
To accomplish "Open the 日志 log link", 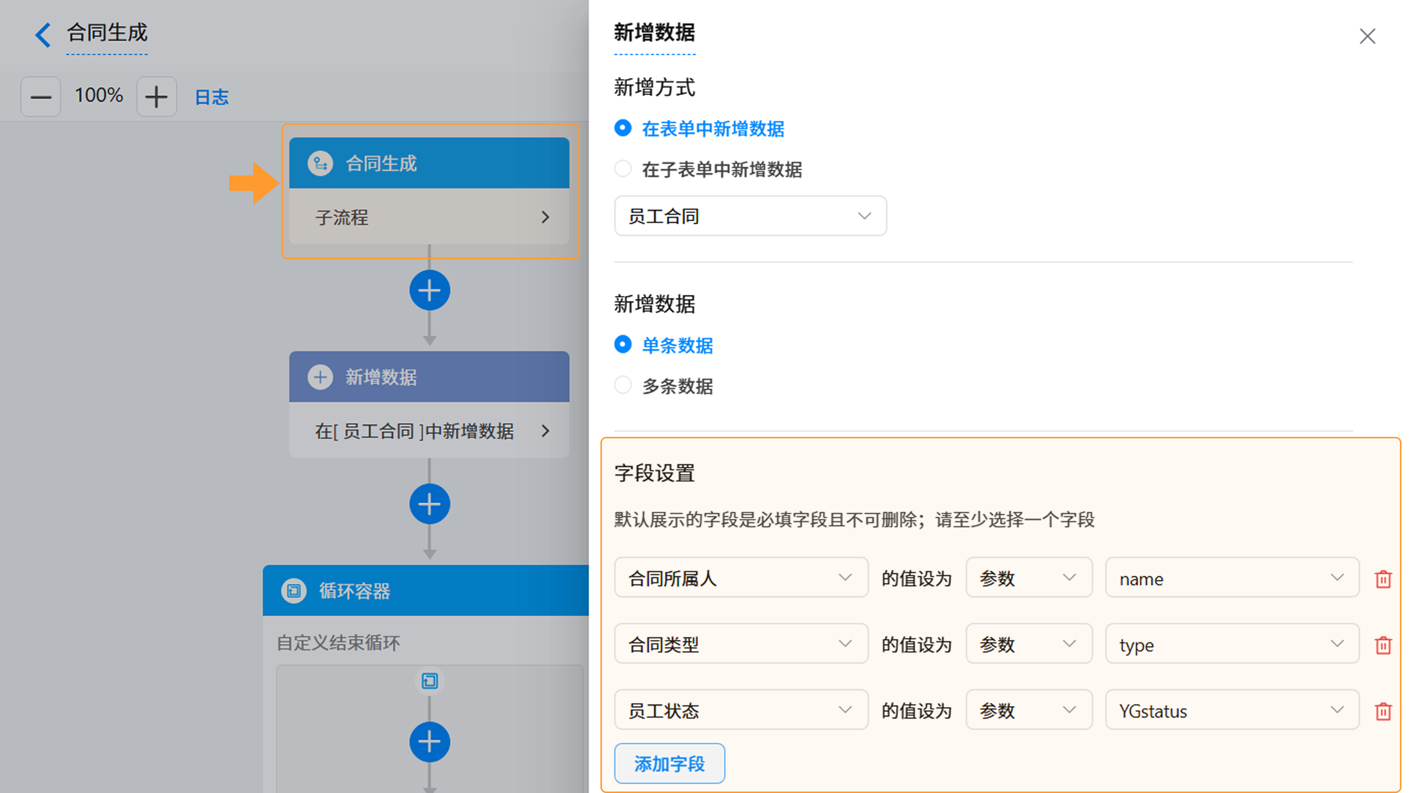I will click(211, 97).
